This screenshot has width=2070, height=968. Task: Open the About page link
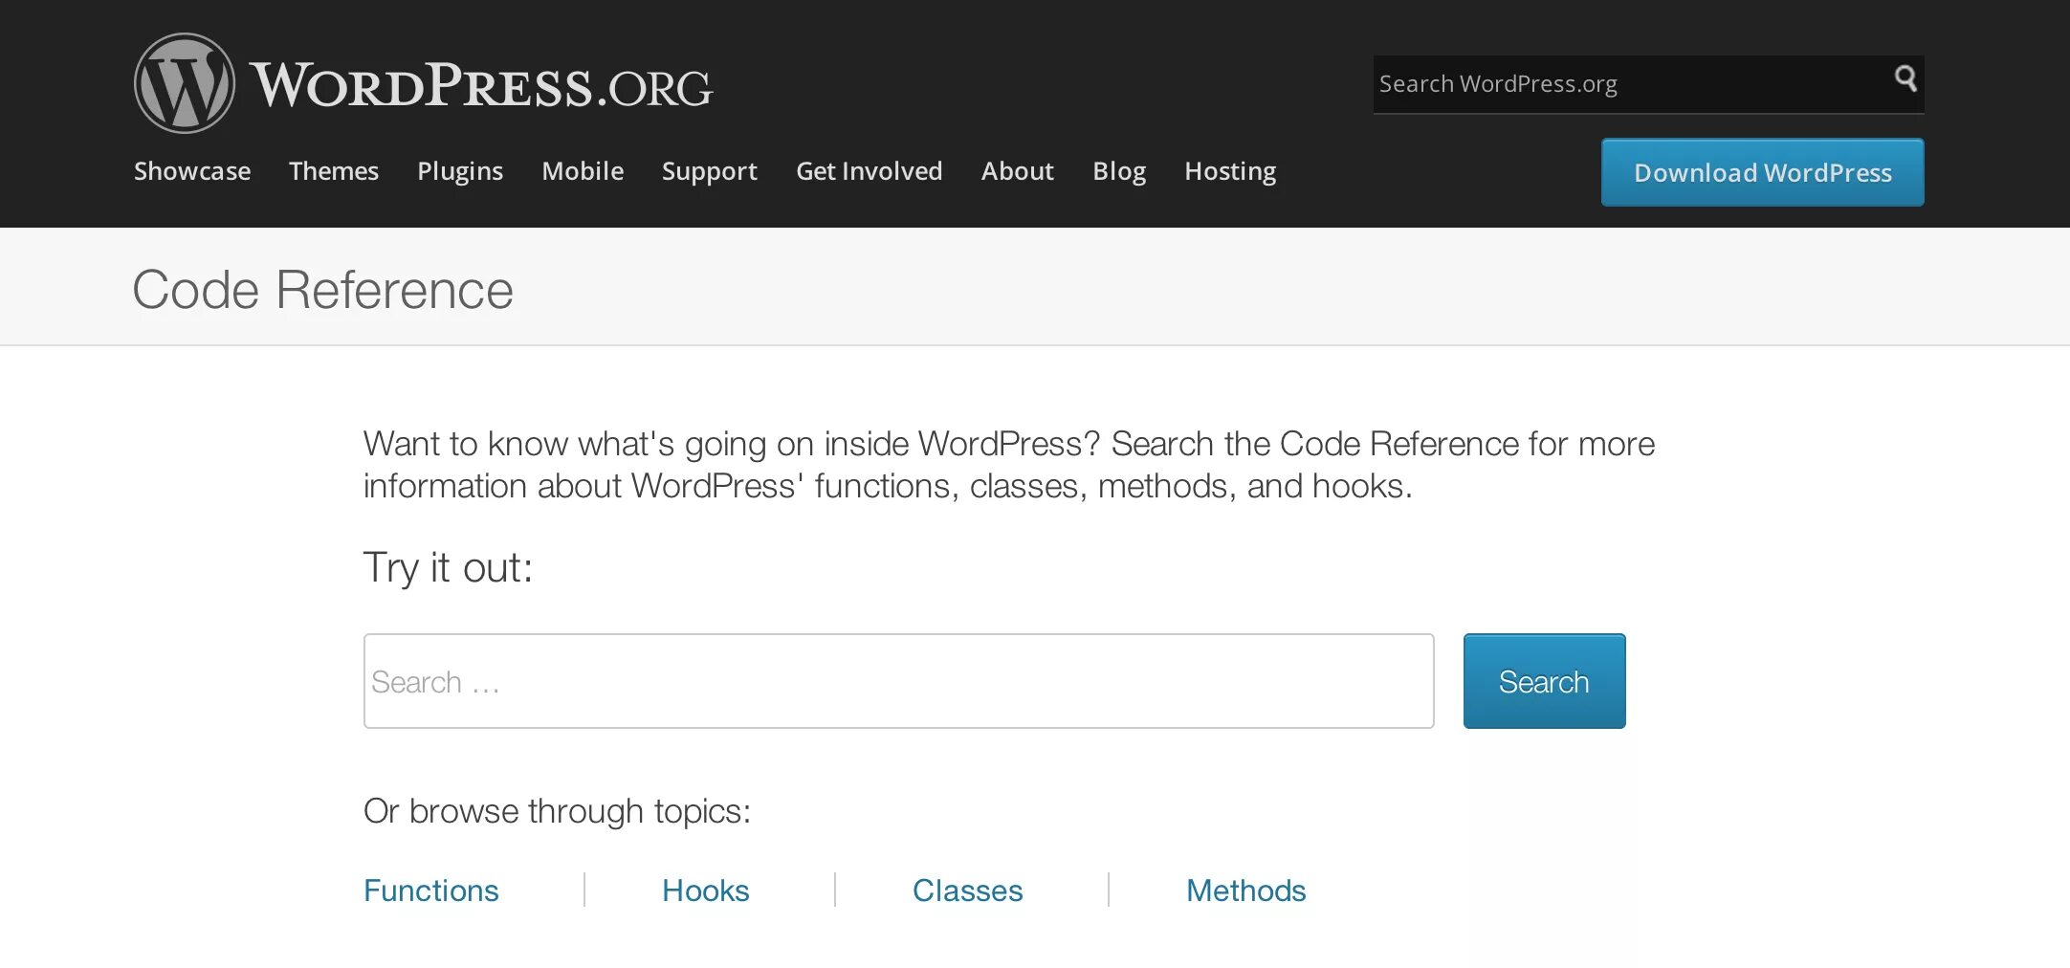[x=1018, y=171]
